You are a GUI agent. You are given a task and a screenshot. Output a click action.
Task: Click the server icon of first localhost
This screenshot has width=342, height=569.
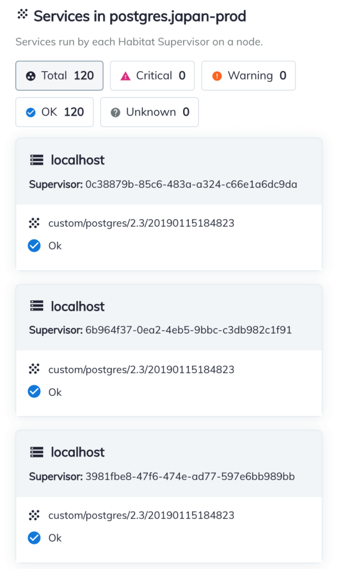point(37,161)
